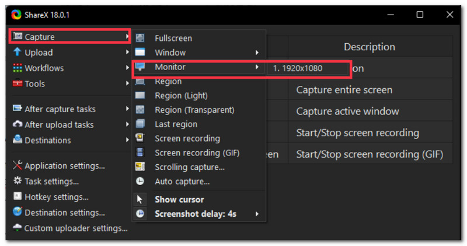Click the Custom uploader settings cloud icon
Image resolution: width=467 pixels, height=246 pixels.
click(x=18, y=227)
